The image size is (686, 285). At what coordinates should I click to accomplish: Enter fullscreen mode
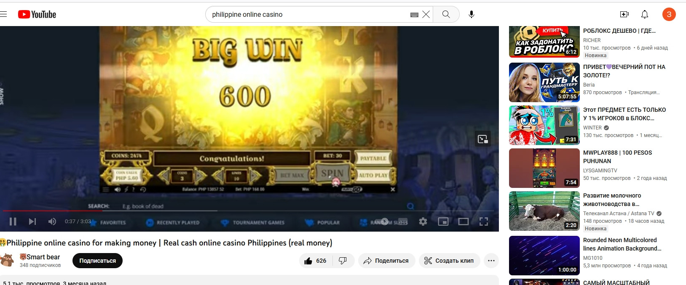point(484,222)
